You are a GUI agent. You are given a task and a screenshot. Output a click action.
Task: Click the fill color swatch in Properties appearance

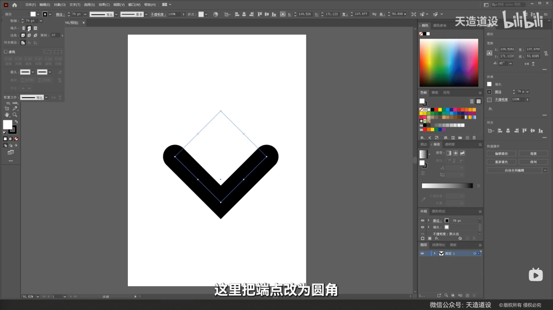pyautogui.click(x=489, y=84)
